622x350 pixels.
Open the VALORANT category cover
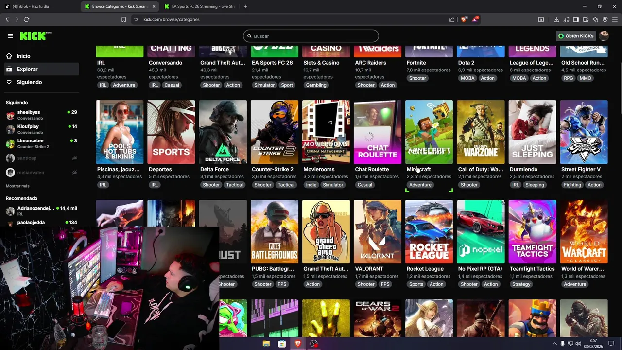pos(378,231)
